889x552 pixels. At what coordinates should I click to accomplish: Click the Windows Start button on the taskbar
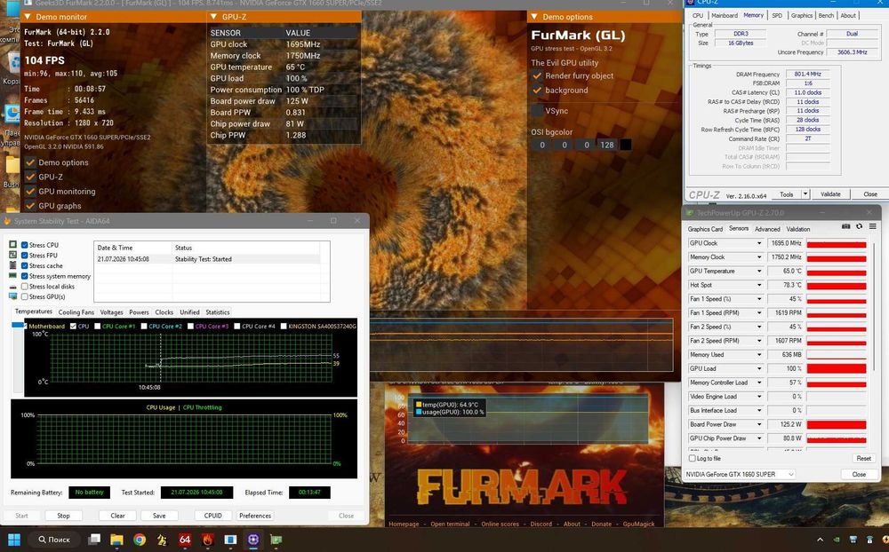click(x=14, y=540)
